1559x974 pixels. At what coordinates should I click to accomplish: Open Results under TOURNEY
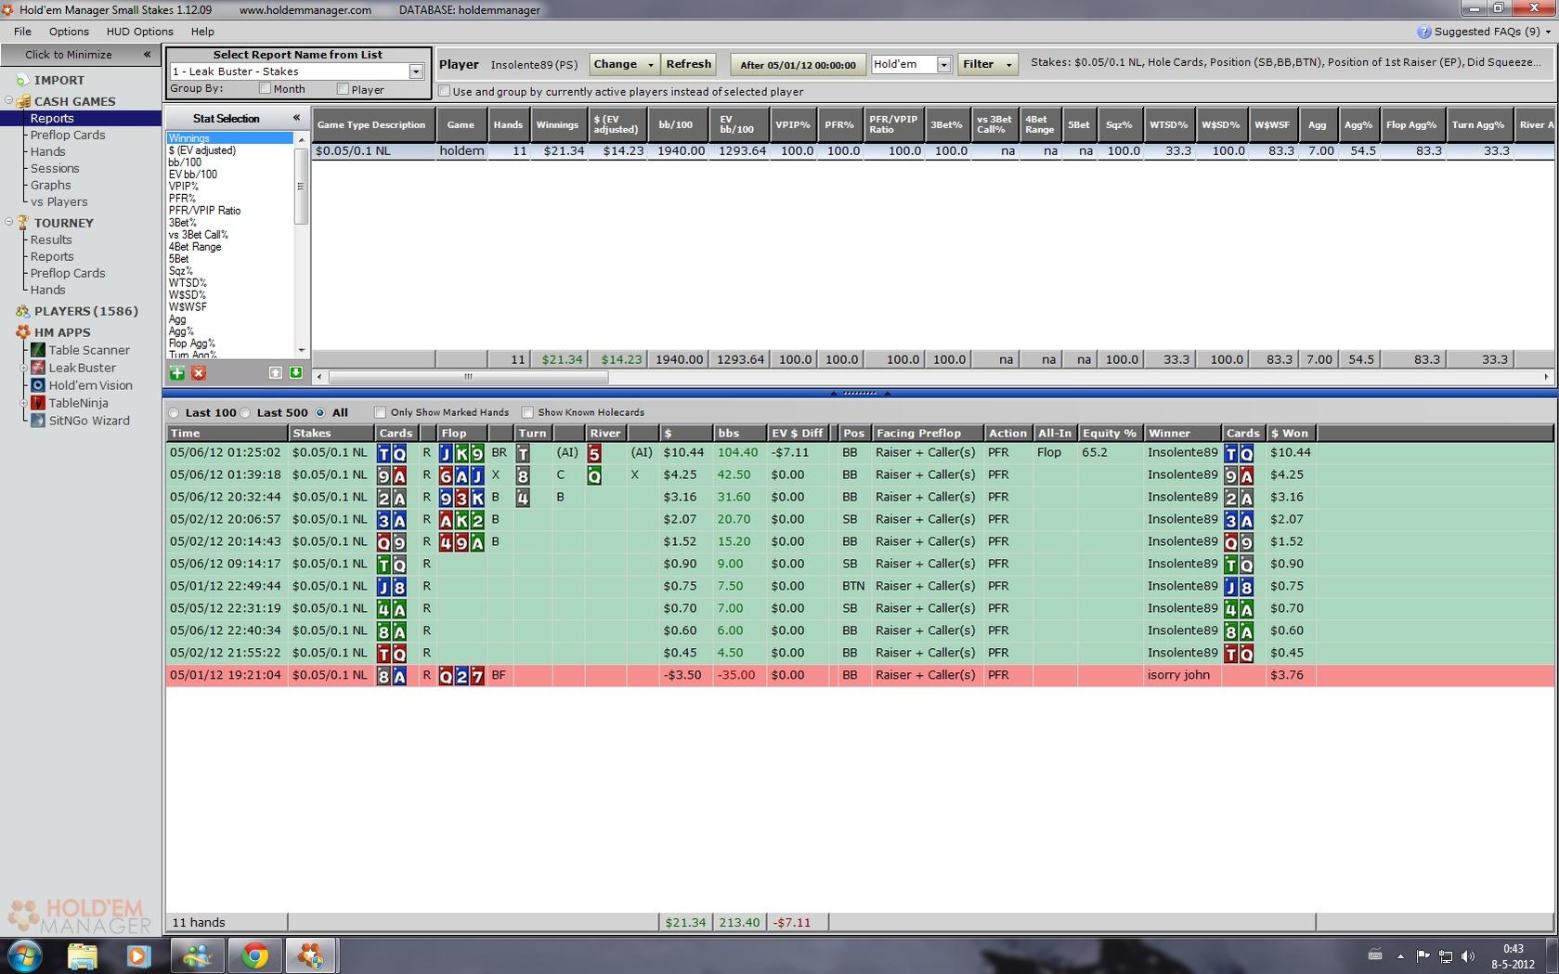(51, 240)
